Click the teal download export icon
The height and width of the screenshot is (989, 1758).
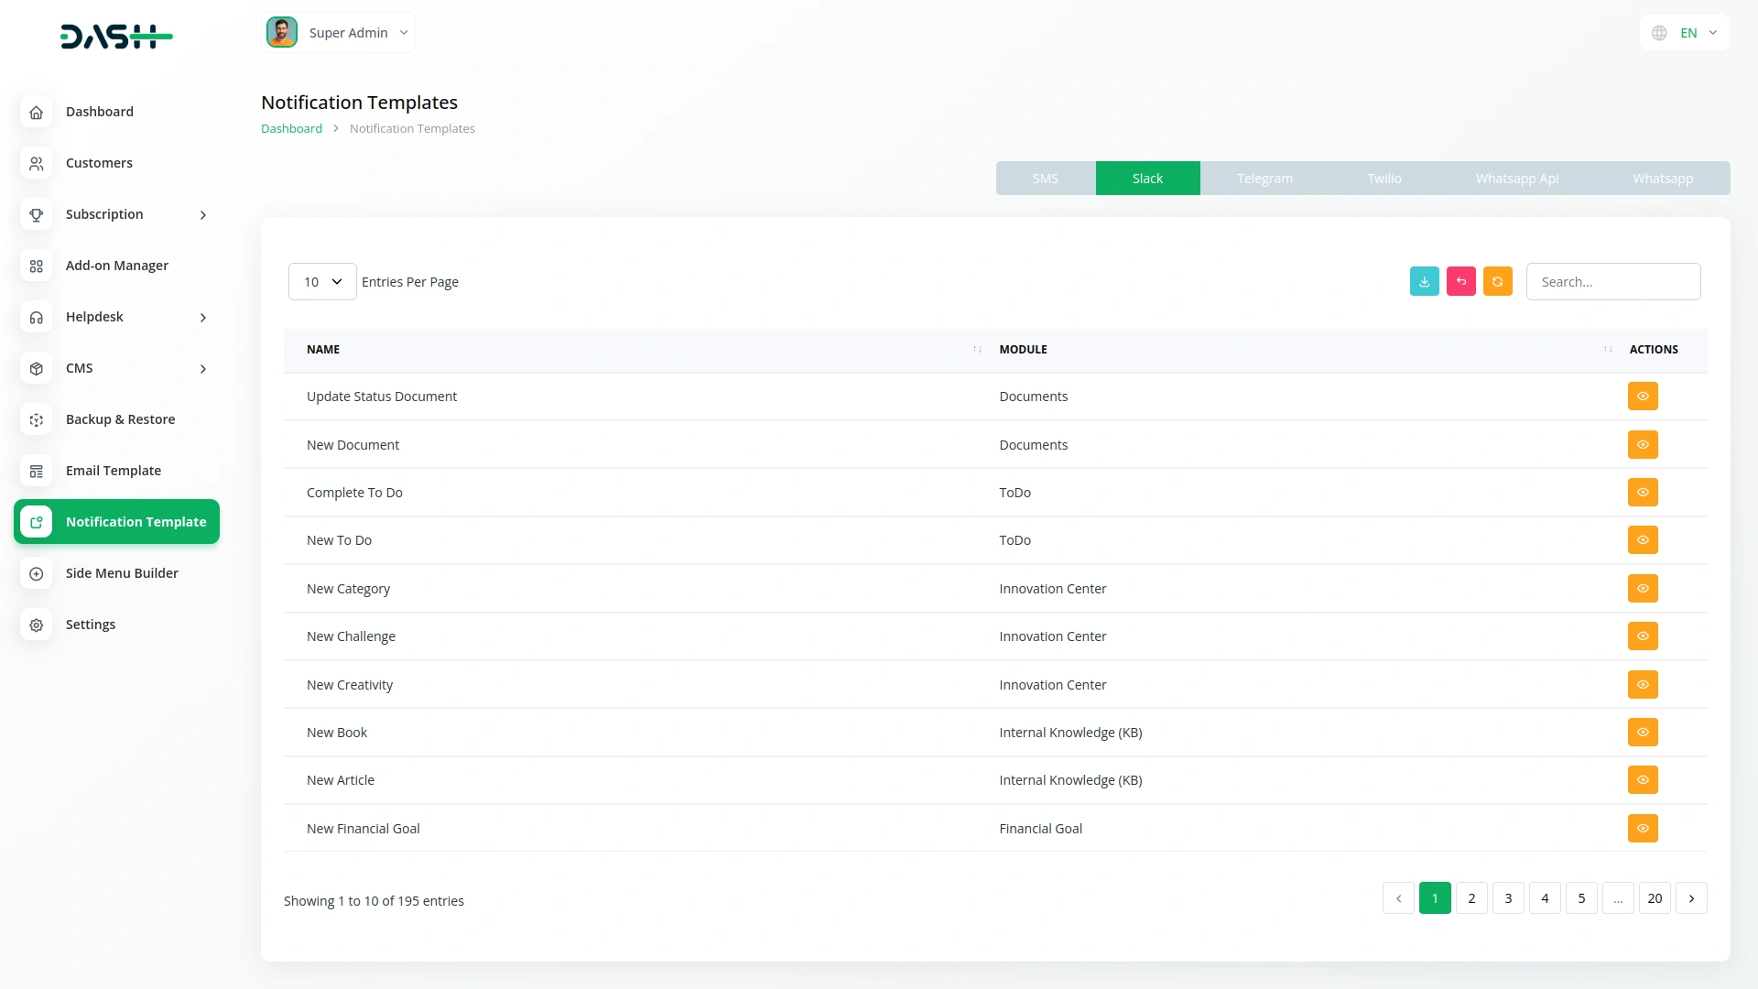(1424, 282)
